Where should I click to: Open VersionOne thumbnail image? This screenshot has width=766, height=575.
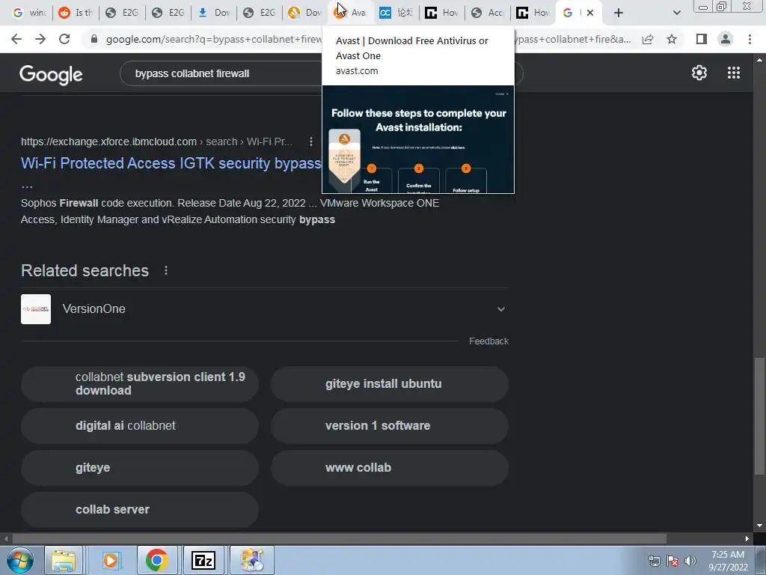tap(36, 309)
